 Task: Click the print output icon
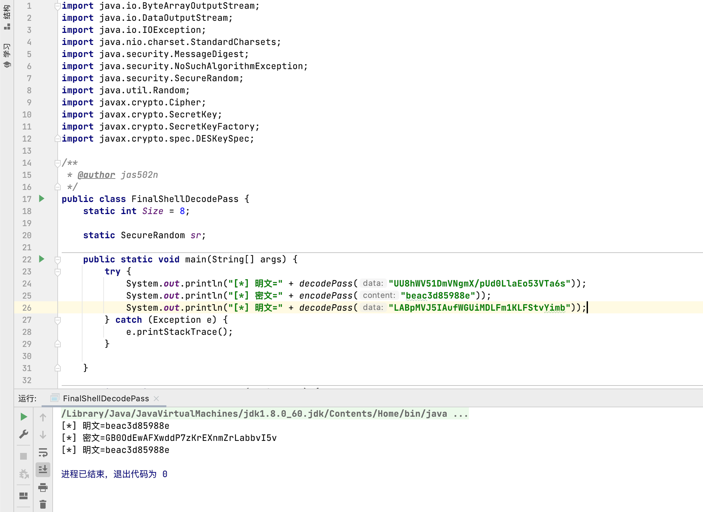click(43, 487)
